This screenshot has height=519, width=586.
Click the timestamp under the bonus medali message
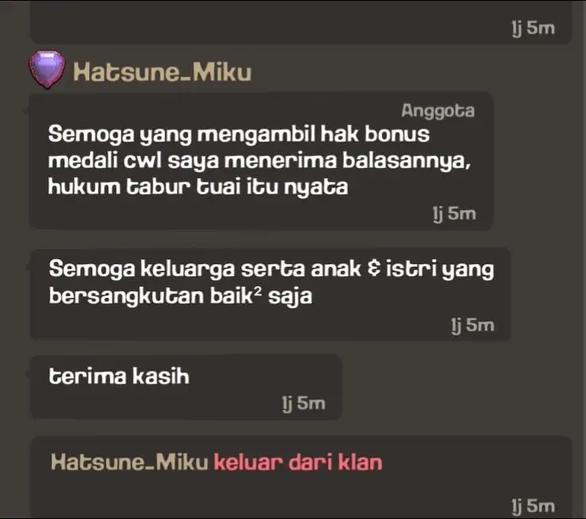click(x=455, y=213)
